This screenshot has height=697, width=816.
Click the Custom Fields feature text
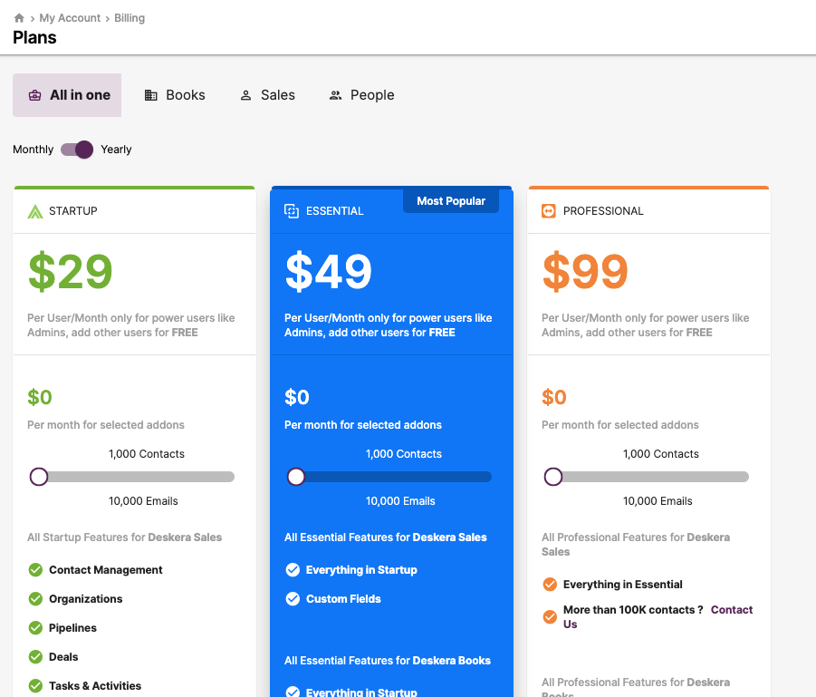(343, 599)
